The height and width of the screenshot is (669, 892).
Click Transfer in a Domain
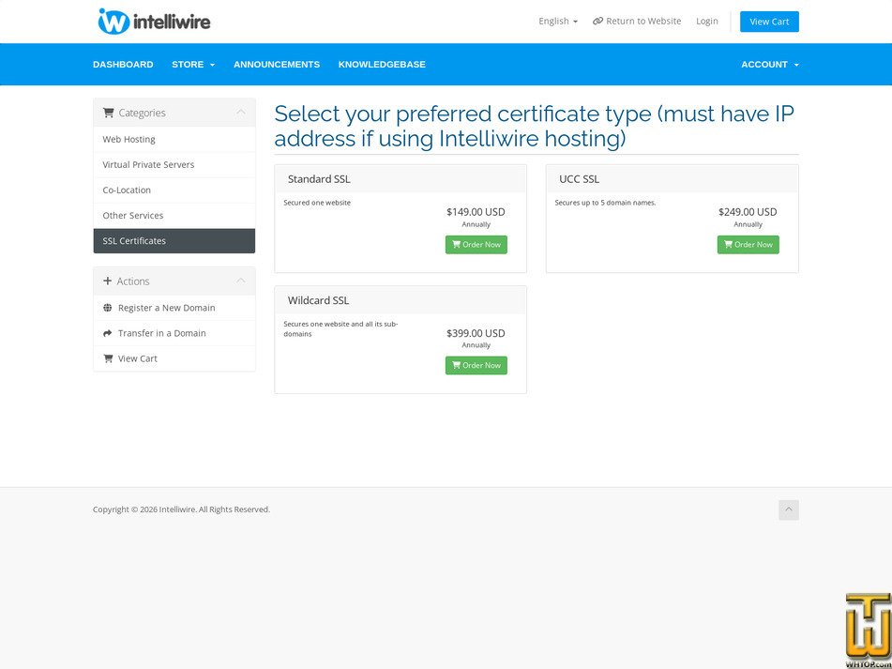[174, 333]
